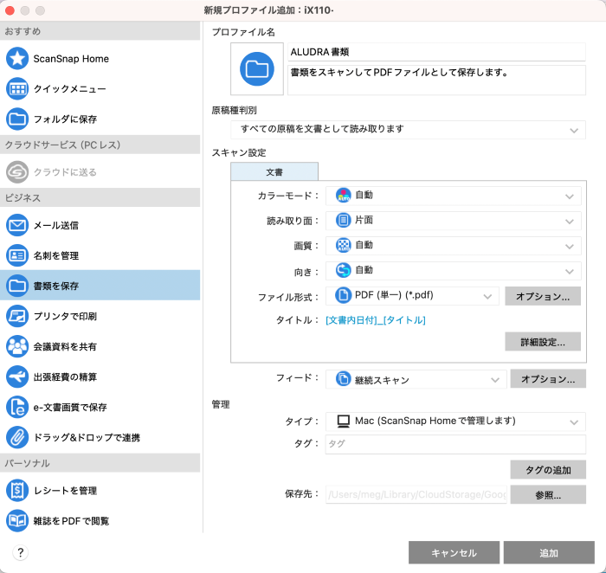606x573 pixels.
Task: Open the ファイル形式 PDF dropdown
Action: (412, 296)
